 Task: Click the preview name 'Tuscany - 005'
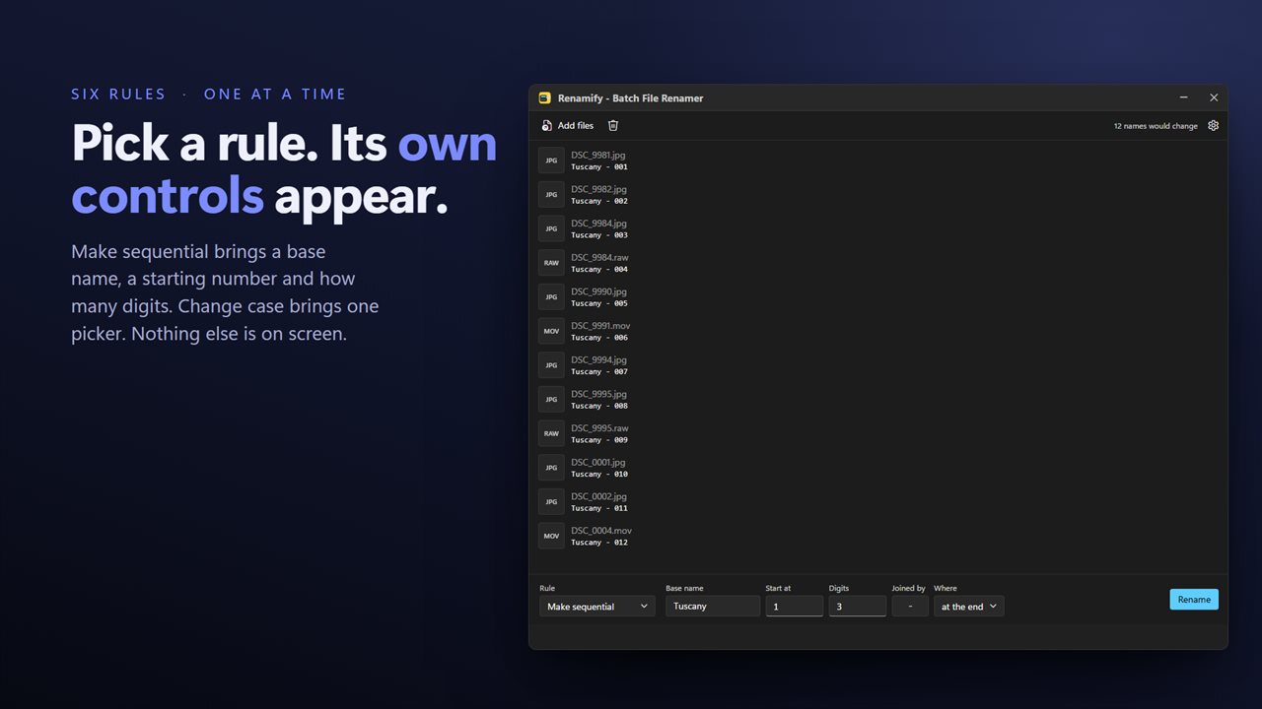[x=599, y=303]
